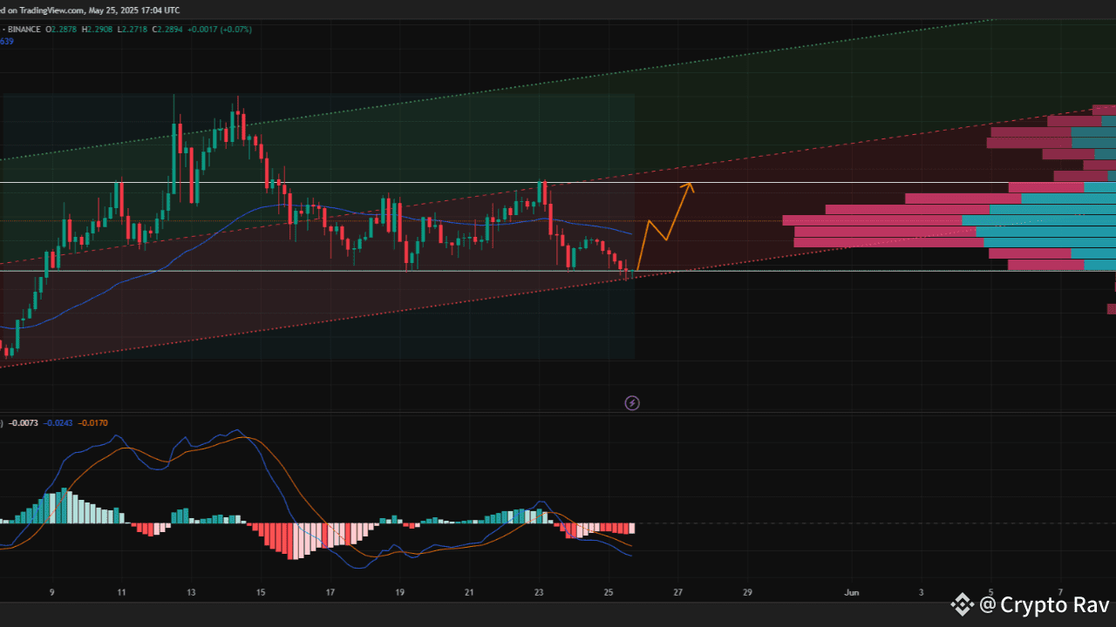Open the Jun label on the time axis
Screen dimensions: 1116x627
pos(851,592)
